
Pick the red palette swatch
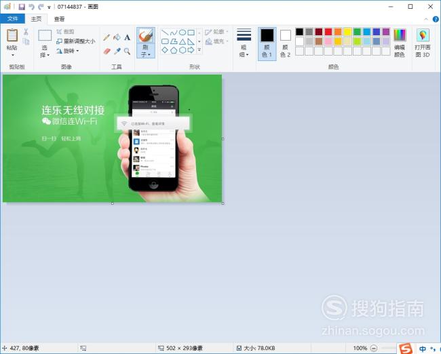click(328, 32)
